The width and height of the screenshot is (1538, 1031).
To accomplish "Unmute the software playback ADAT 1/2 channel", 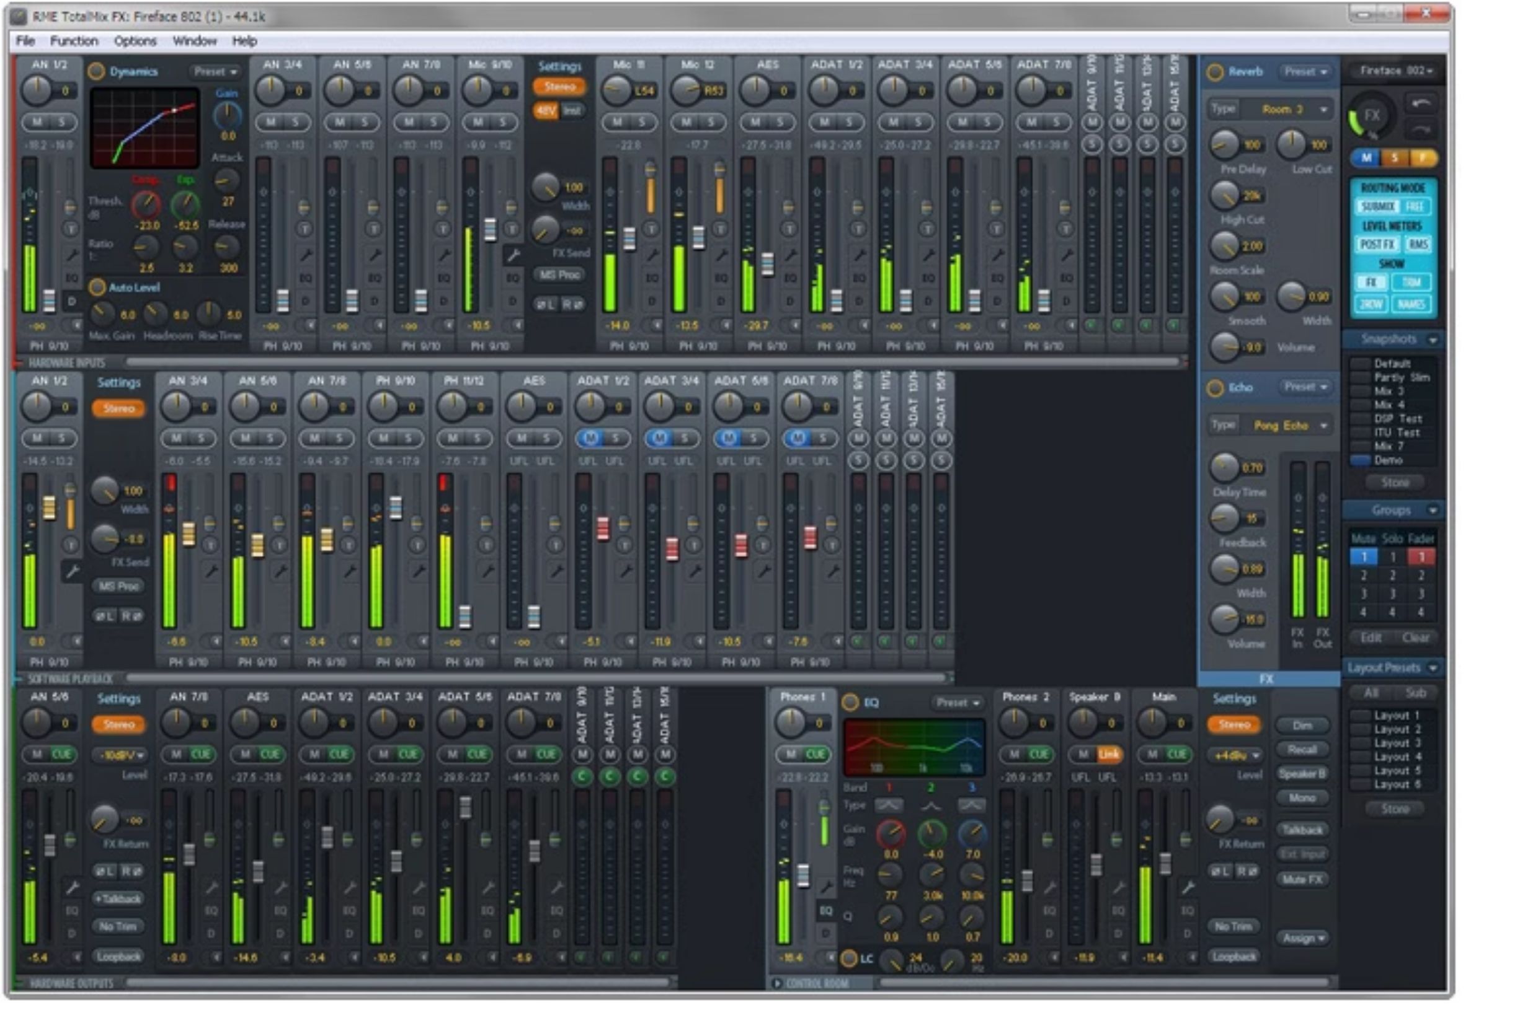I will [590, 438].
